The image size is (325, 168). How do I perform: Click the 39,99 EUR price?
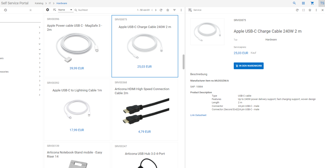(x=77, y=68)
